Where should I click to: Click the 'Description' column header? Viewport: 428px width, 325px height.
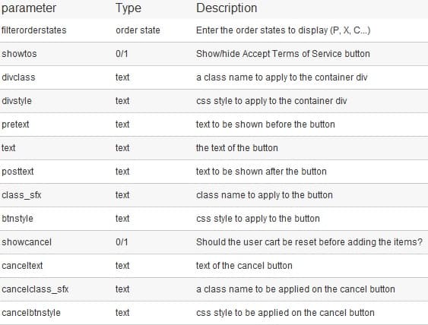(227, 8)
